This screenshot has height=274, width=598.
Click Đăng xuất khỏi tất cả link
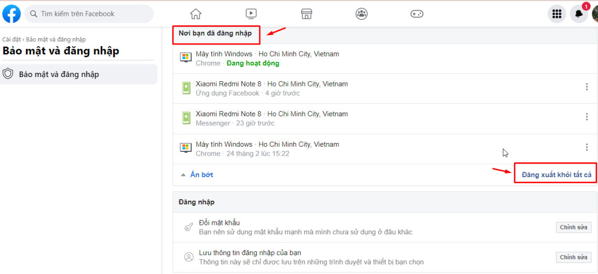[556, 174]
